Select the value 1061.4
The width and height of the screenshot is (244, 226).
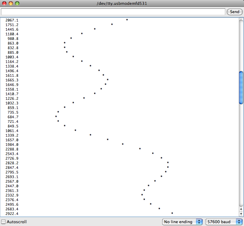(x=12, y=131)
